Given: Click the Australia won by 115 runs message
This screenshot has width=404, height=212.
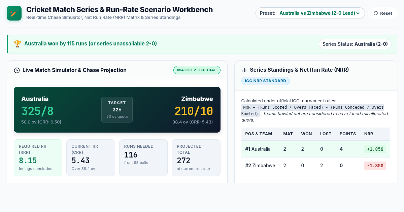Looking at the screenshot, I should (x=91, y=43).
